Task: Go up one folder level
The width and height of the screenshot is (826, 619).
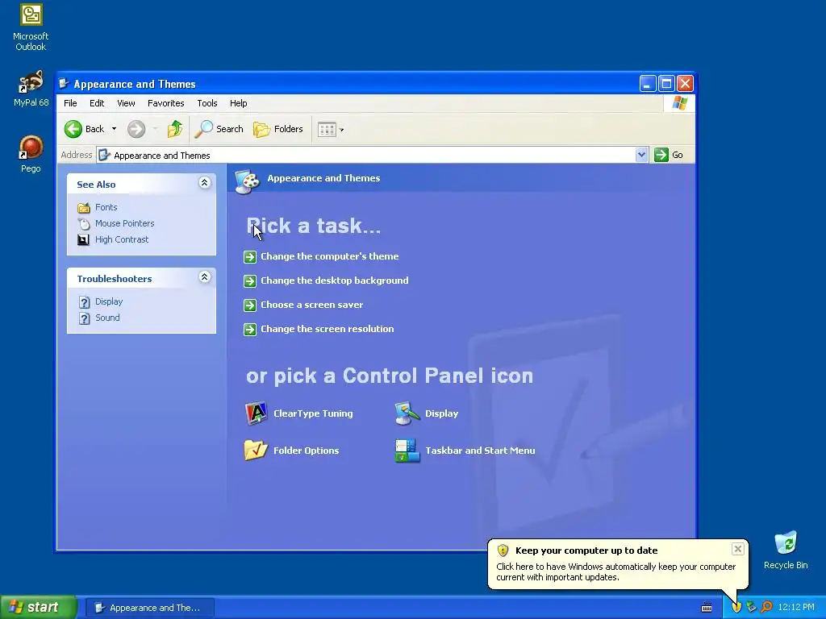Action: (x=175, y=129)
